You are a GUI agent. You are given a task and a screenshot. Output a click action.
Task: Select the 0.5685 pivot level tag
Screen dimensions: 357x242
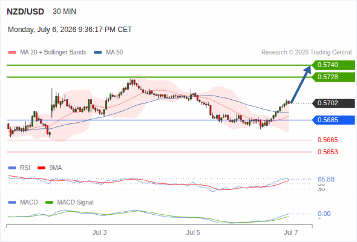click(333, 120)
